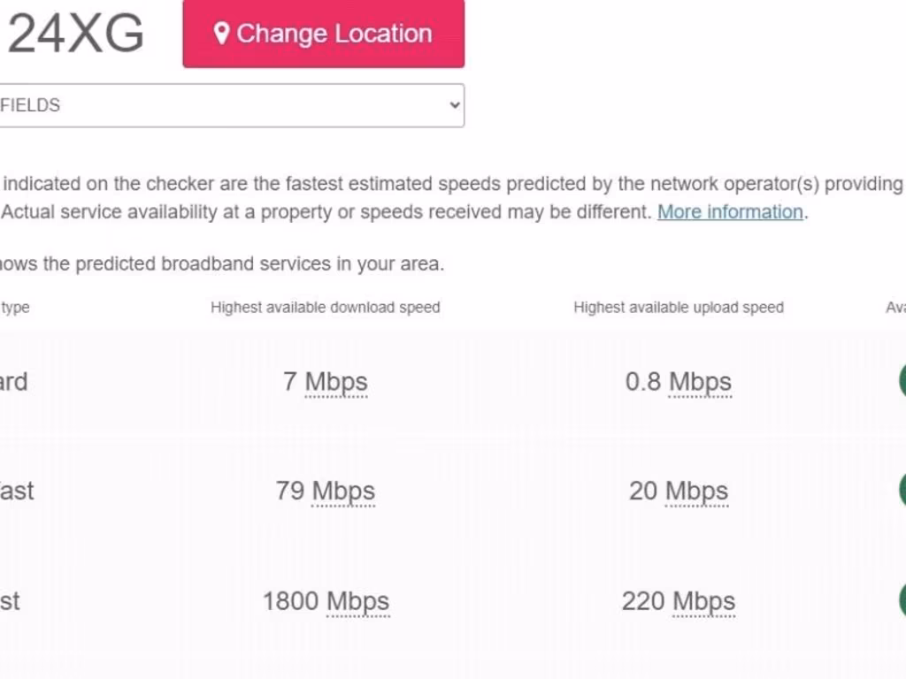The image size is (906, 679).
Task: Click the map pin icon on Change Location
Action: tap(221, 34)
